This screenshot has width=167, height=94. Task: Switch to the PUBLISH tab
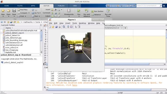pos(61,6)
